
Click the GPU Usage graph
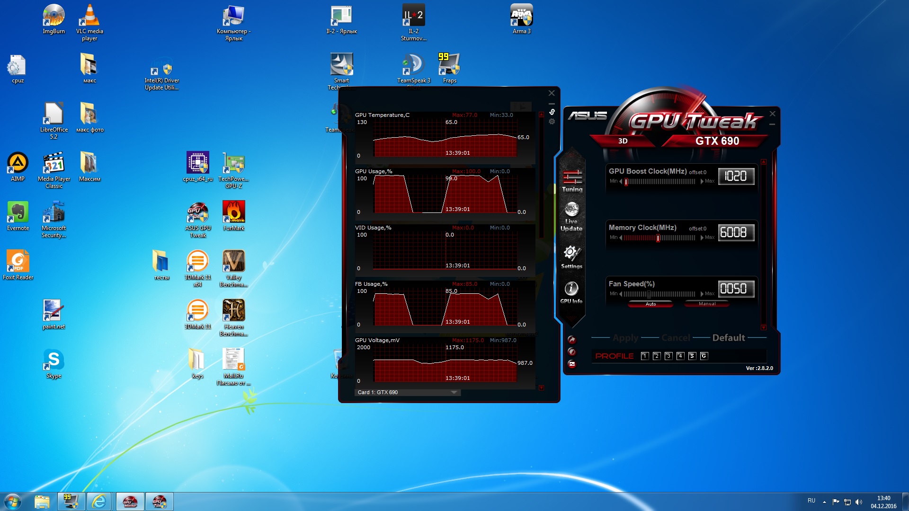(445, 194)
